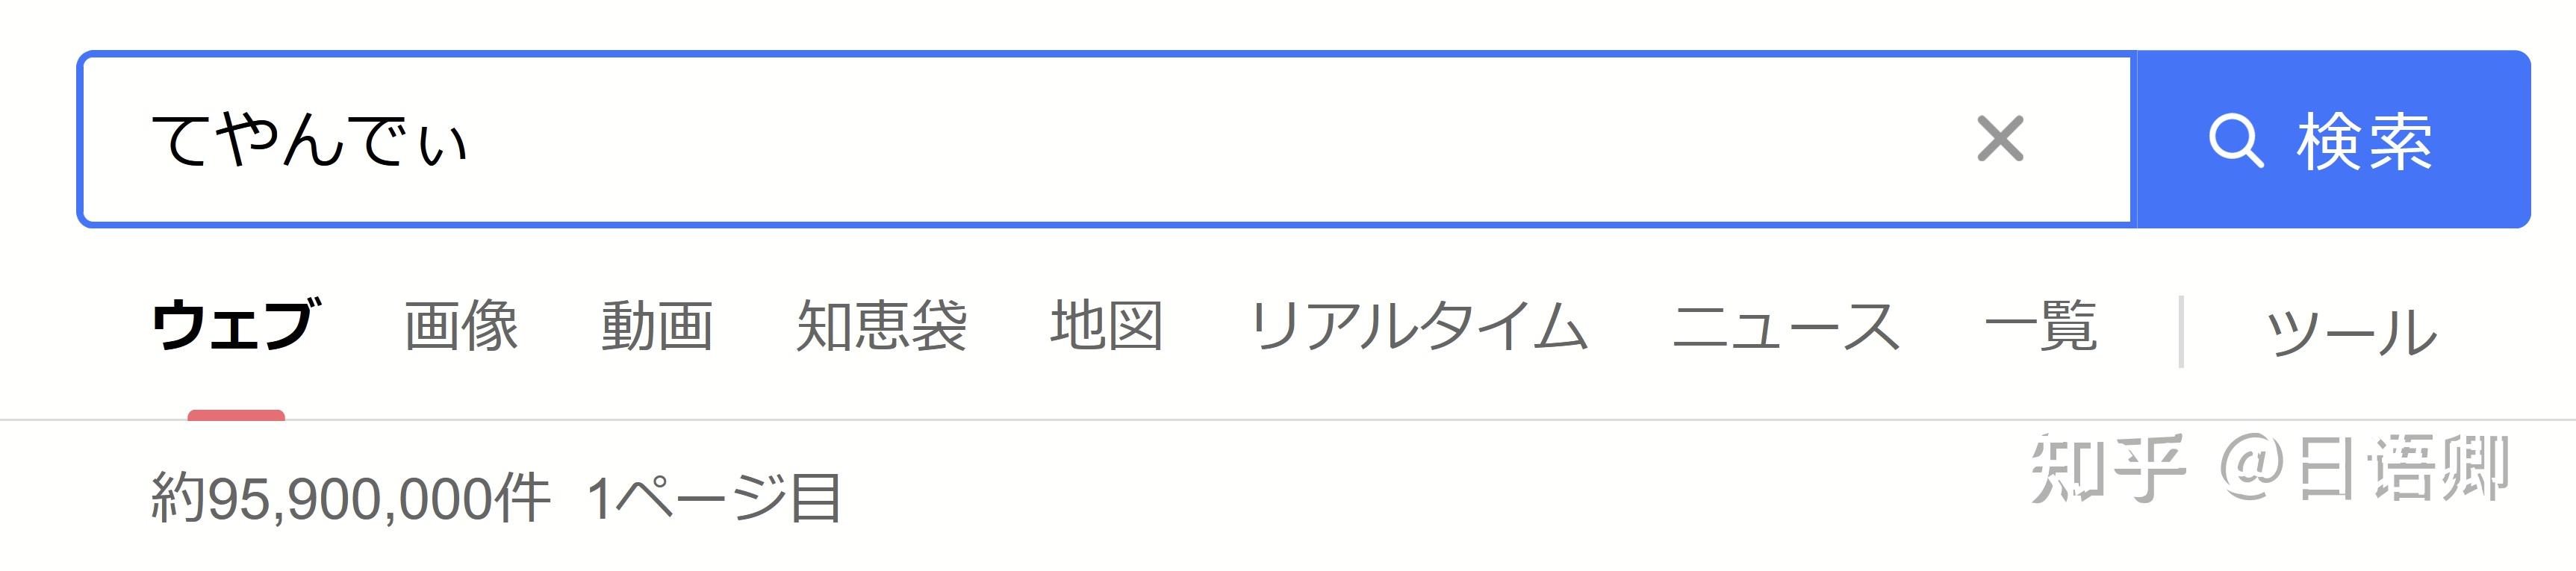Image resolution: width=2576 pixels, height=571 pixels.
Task: Switch to the リアルタイム tab
Action: point(1418,326)
